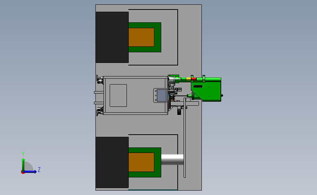Screen dimensions: 317x195
Task: Click the red origin ball of the triad
Action: [23, 172]
